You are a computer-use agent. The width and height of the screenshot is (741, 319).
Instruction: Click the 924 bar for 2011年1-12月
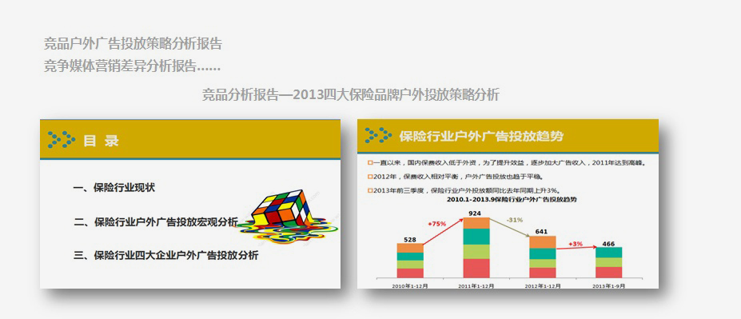[x=476, y=248]
